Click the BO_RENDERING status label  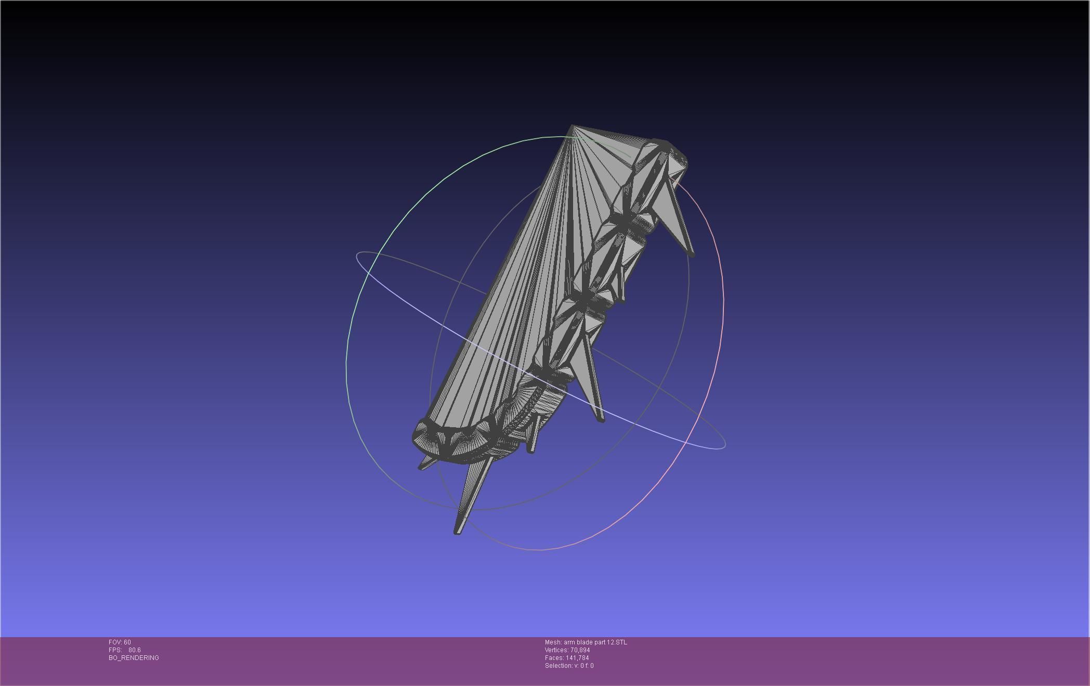(134, 658)
